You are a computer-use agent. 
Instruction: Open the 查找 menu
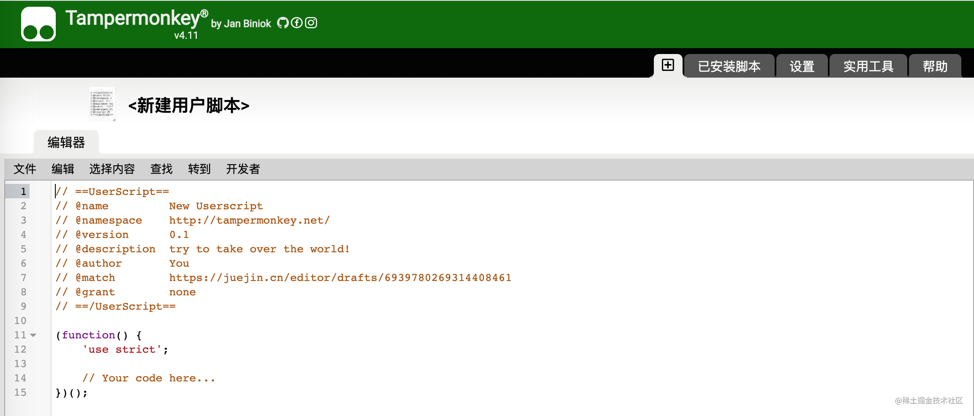(161, 169)
